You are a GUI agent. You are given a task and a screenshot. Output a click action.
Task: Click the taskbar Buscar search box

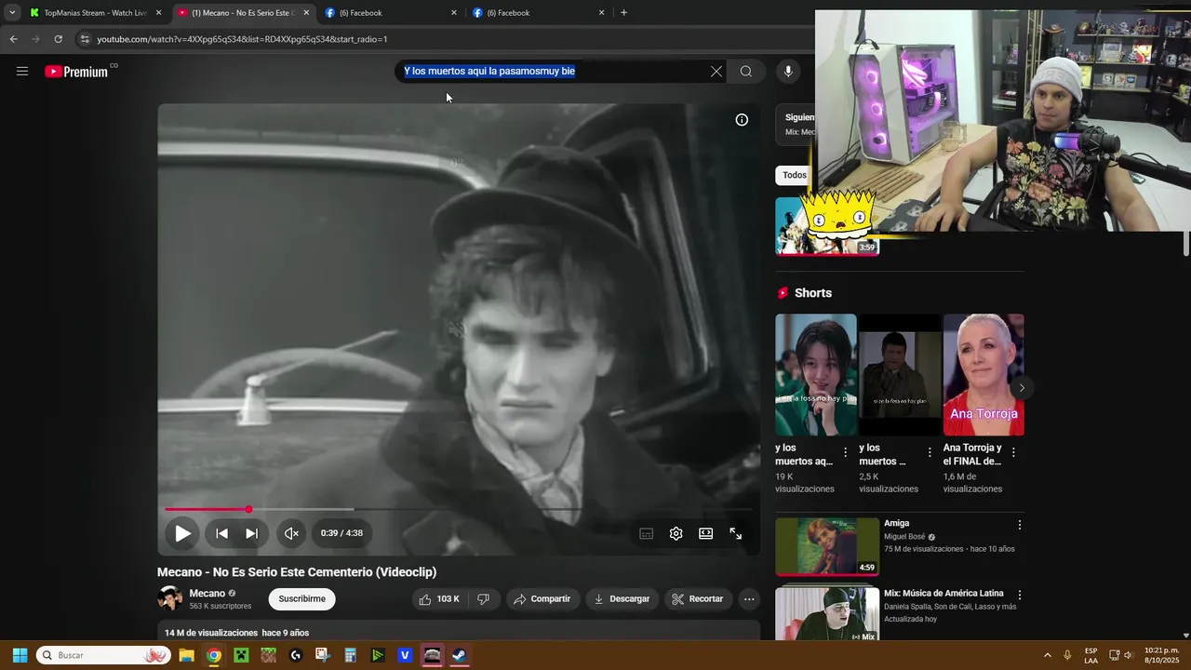103,655
